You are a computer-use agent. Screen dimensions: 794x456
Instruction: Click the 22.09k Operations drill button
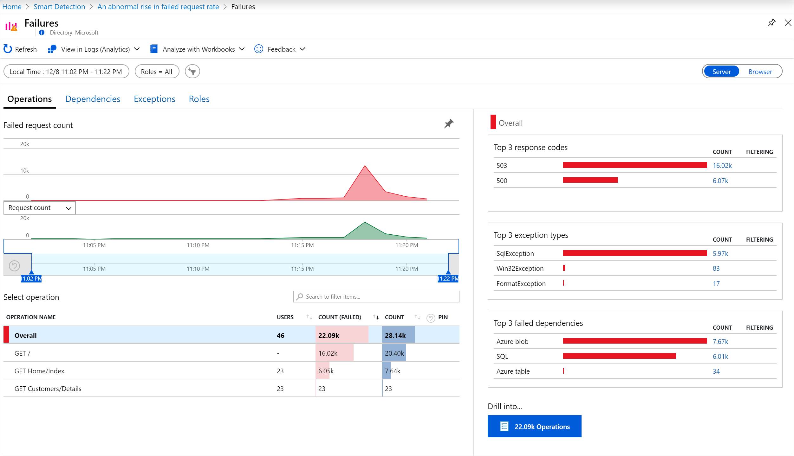534,426
